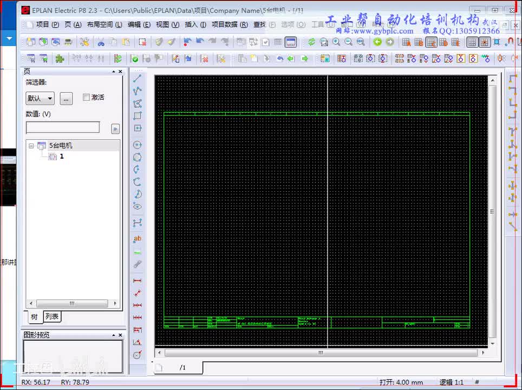This screenshot has width=522, height=390.
Task: Toggle object snap magnet icon
Action: [x=510, y=42]
